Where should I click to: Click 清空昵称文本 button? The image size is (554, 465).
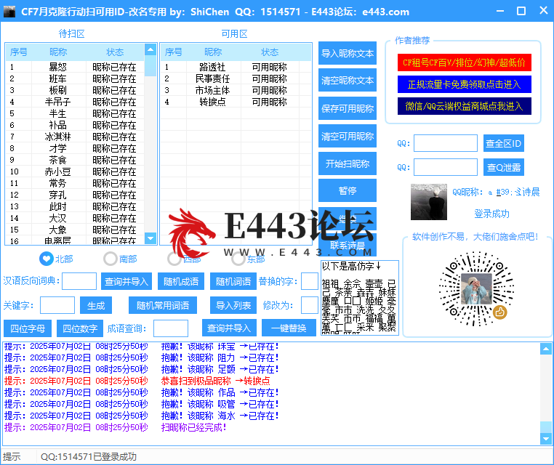pyautogui.click(x=348, y=81)
